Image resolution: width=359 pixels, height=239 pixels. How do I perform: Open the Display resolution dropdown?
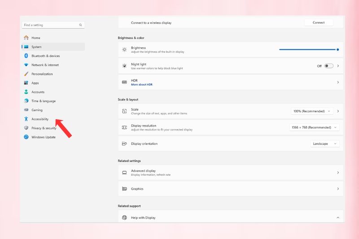click(315, 127)
